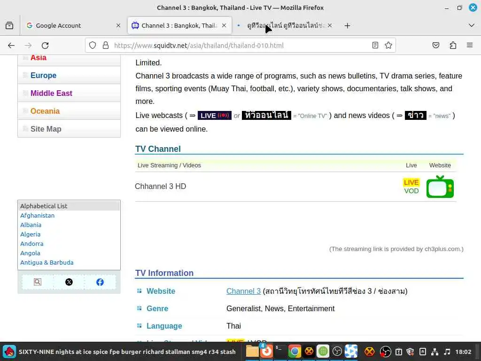This screenshot has height=361, width=481.
Task: Open the Channel 3 website link
Action: pyautogui.click(x=244, y=291)
